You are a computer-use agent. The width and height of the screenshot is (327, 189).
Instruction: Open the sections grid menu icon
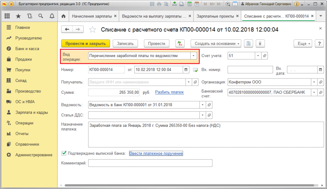[x=7, y=16]
